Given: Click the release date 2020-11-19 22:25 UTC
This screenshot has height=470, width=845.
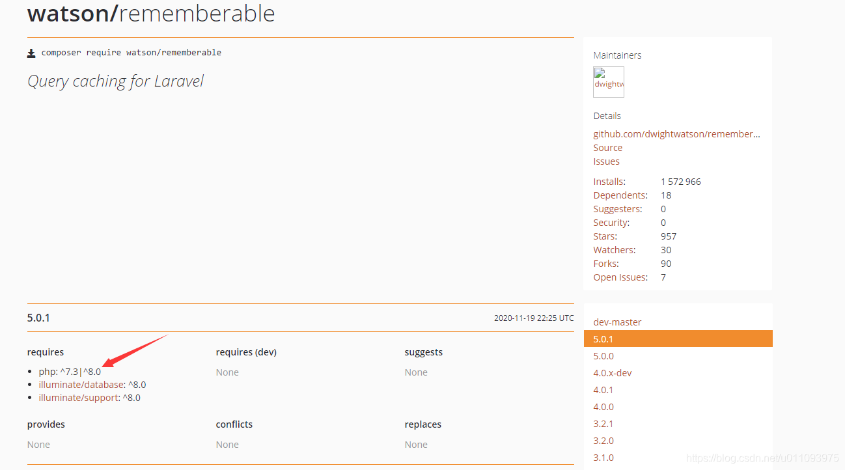Looking at the screenshot, I should (x=534, y=318).
